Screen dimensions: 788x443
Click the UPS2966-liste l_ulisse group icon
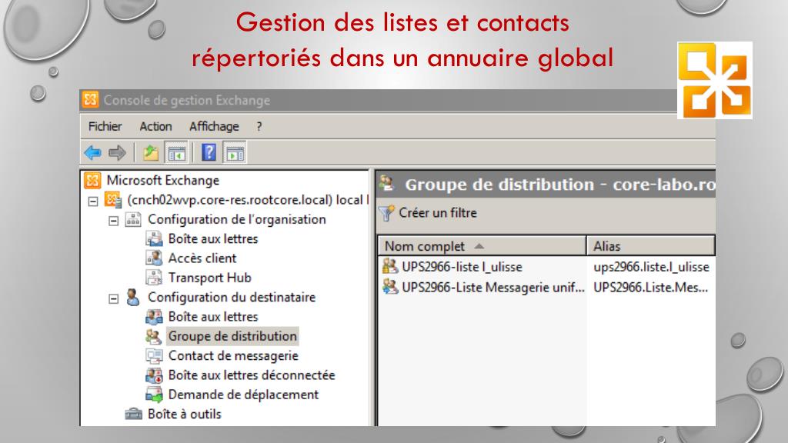pos(390,266)
